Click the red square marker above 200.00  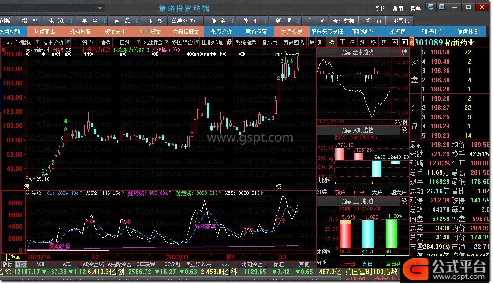click(4, 49)
